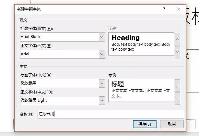Click the 正文文本 sample paragraph
The image size is (199, 136).
141,93
